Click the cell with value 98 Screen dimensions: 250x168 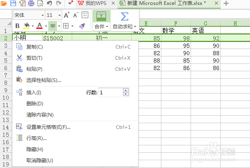point(176,38)
